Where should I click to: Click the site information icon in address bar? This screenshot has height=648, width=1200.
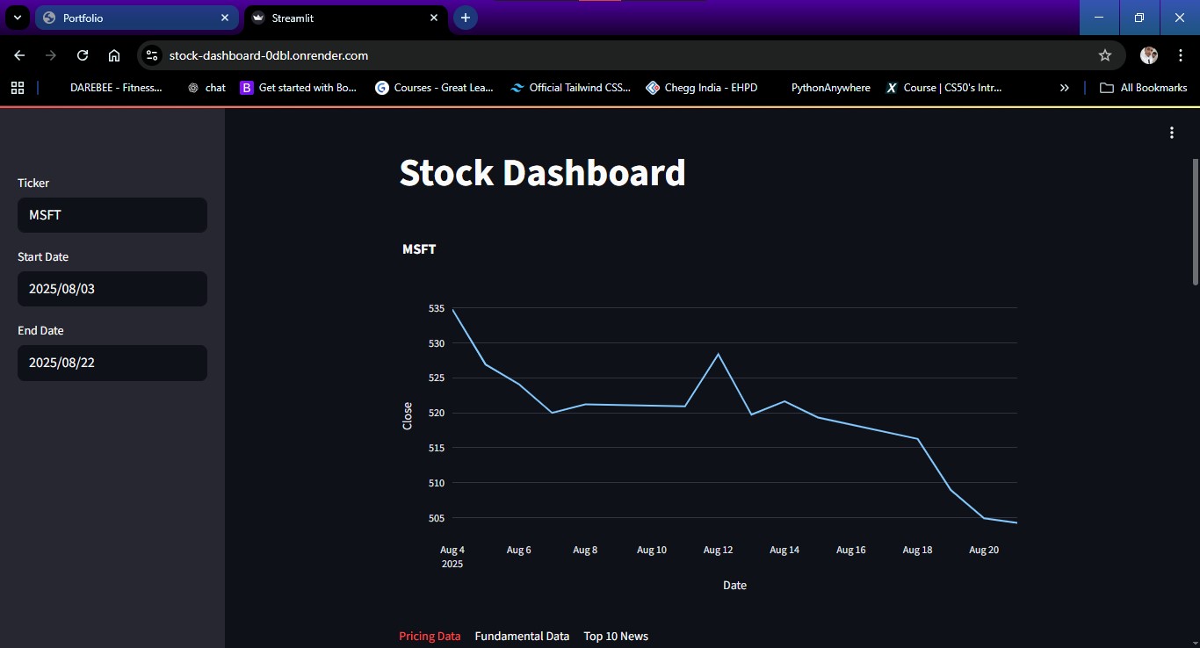151,54
